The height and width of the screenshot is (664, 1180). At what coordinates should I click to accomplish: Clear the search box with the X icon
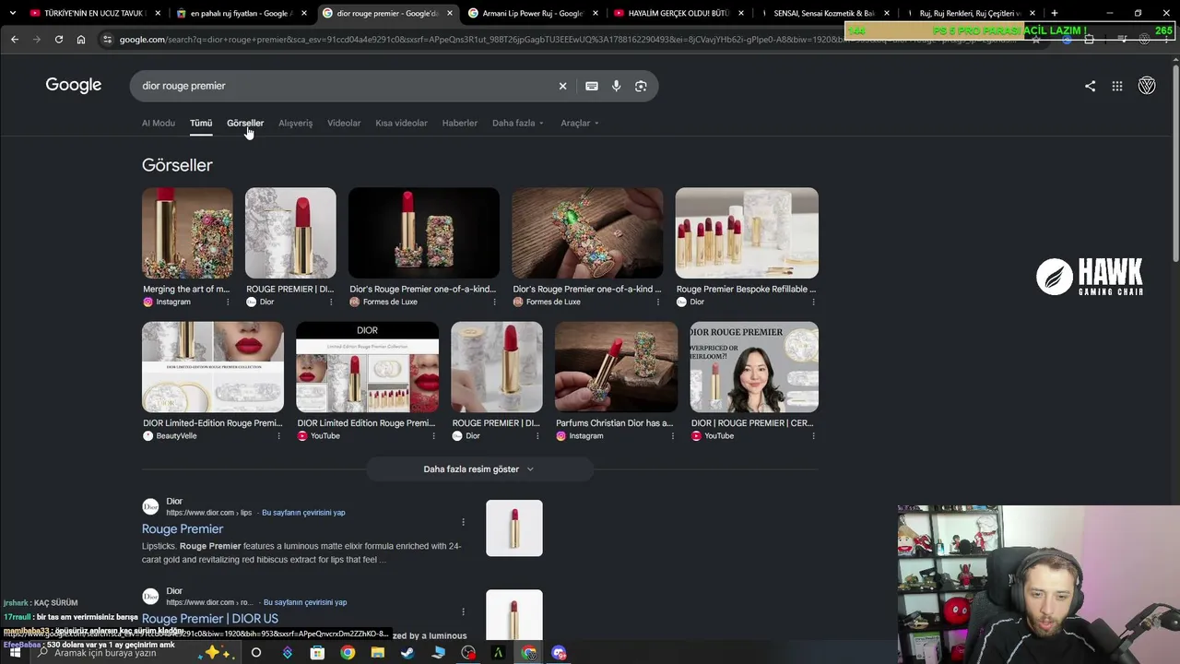point(562,86)
